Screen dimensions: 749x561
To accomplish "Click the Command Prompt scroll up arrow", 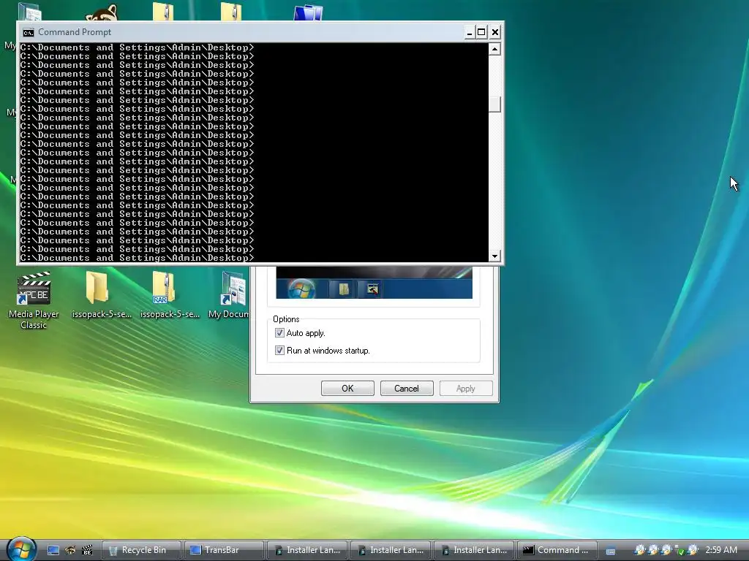I will point(494,49).
